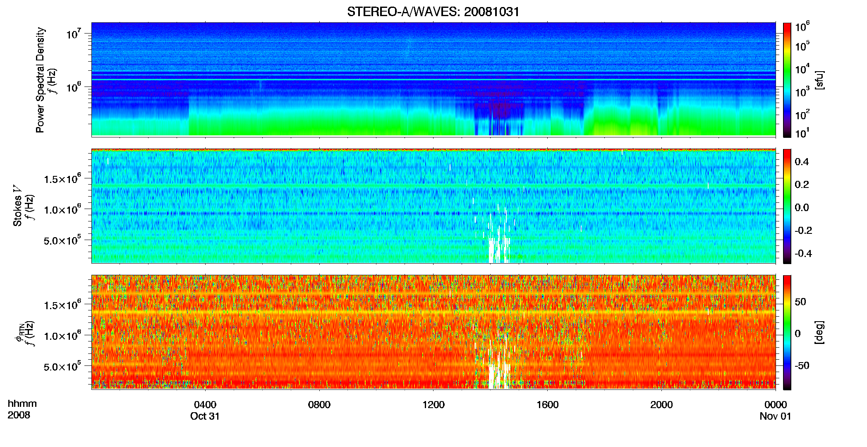Select the Stokes V axis label
Viewport: 867px width, 447px height.
(17, 206)
